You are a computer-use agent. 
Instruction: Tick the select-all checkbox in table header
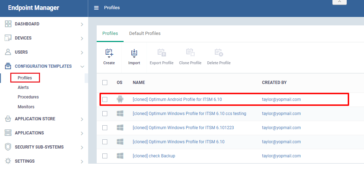[105, 83]
